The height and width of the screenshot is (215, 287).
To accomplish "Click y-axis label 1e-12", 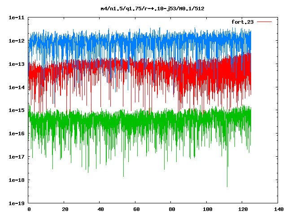I will click(x=17, y=41).
